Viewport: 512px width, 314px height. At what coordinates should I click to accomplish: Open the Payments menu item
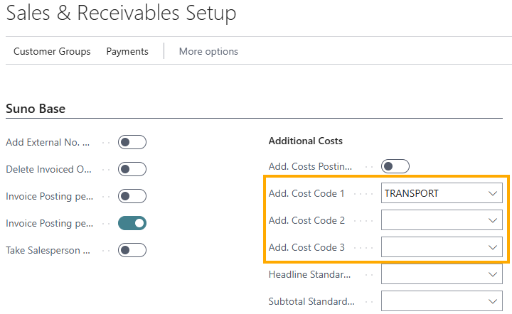click(x=127, y=52)
